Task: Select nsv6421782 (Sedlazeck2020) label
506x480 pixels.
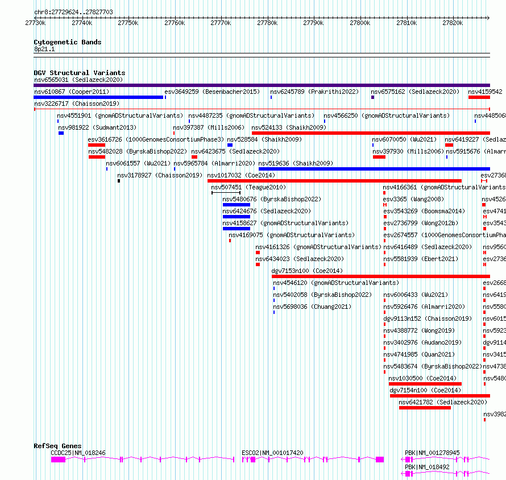Action: [443, 402]
